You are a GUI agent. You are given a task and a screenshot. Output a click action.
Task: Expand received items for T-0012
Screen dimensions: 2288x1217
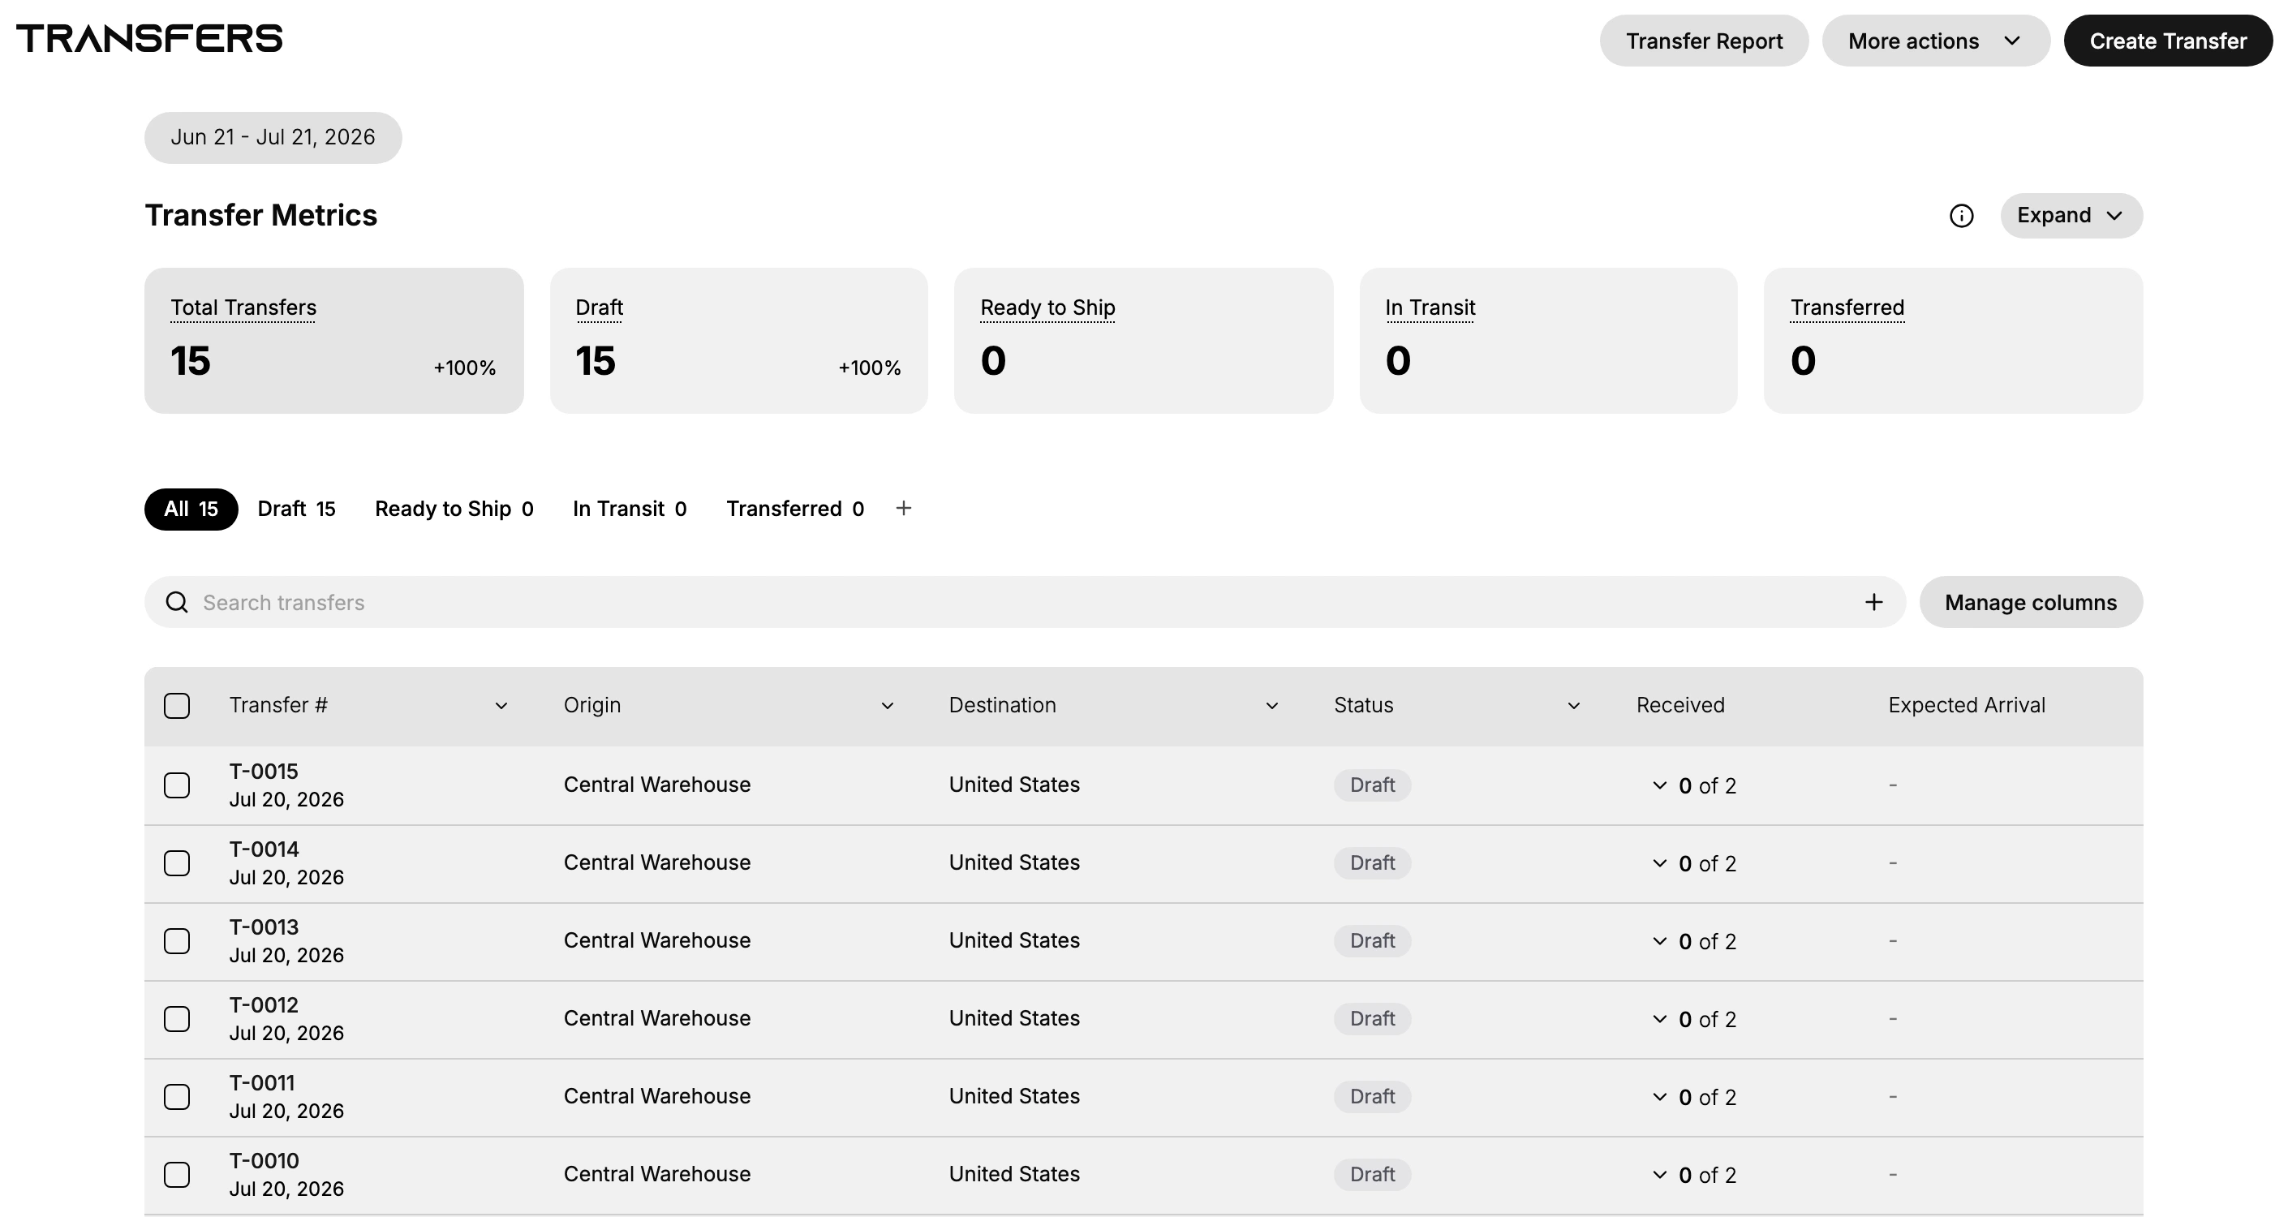pyautogui.click(x=1659, y=1019)
